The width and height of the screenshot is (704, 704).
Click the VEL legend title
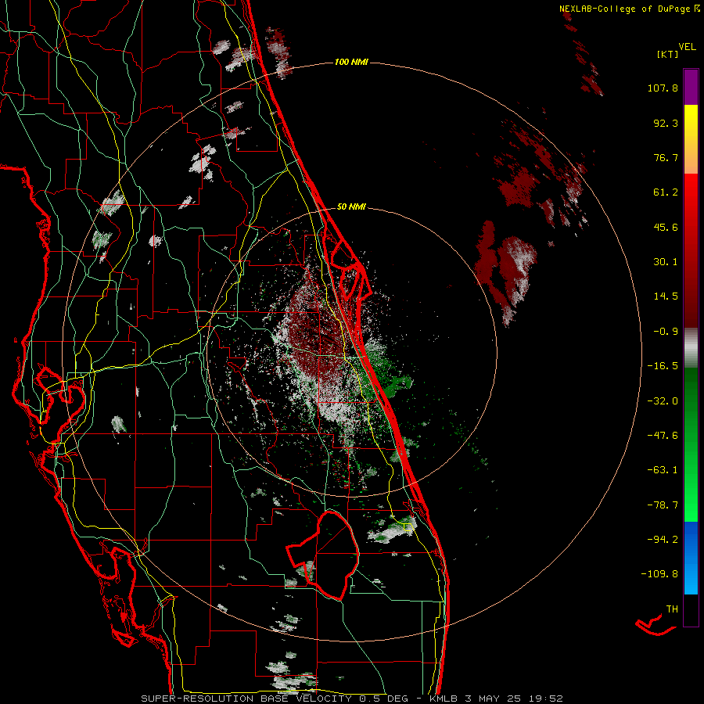687,47
